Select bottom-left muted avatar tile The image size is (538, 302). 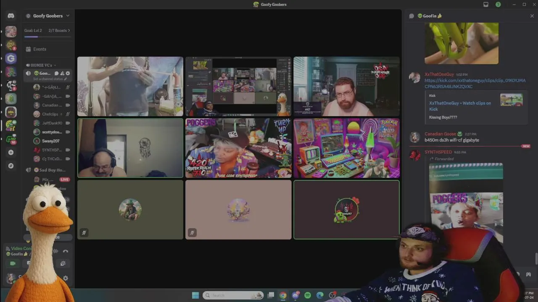coord(130,210)
